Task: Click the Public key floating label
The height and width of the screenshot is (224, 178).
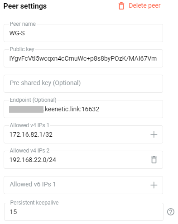Action: [22, 49]
